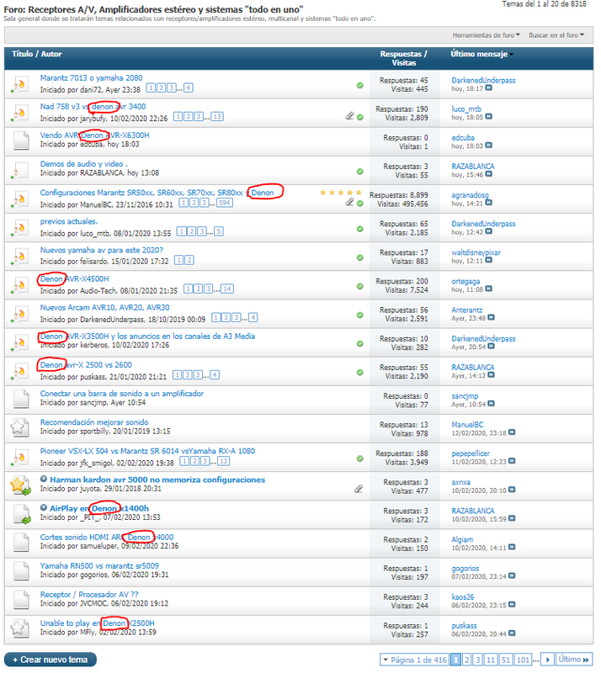Jump to page 101 of forum
601x673 pixels.
coord(523,660)
